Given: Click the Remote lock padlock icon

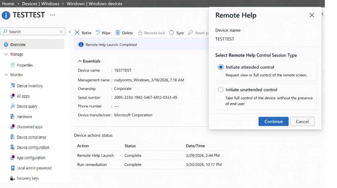Looking at the screenshot, I should point(140,33).
